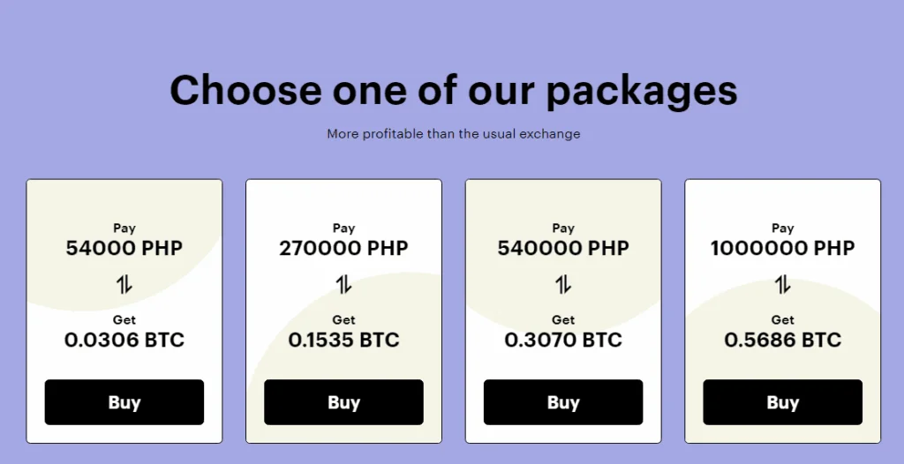Screen dimensions: 904x464
Task: Select the 54000 PHP pay amount
Action: pos(124,248)
